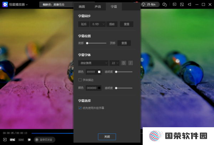Pin the window always on top
The image size is (214, 145).
click(x=189, y=5)
